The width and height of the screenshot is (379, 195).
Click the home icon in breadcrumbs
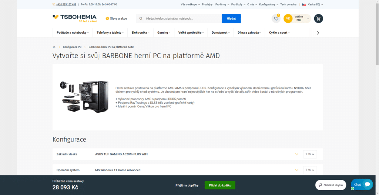pos(54,47)
